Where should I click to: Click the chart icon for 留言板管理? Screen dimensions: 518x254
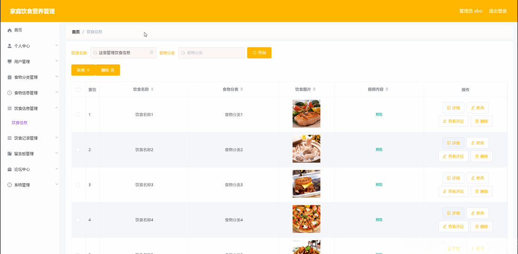10,154
